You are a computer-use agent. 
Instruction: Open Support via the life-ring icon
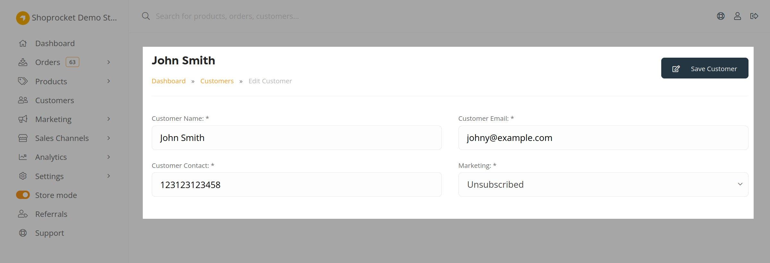[x=23, y=233]
